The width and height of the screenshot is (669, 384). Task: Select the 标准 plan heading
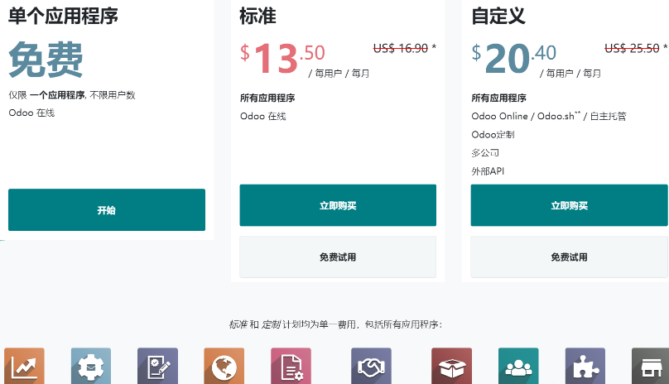[257, 17]
